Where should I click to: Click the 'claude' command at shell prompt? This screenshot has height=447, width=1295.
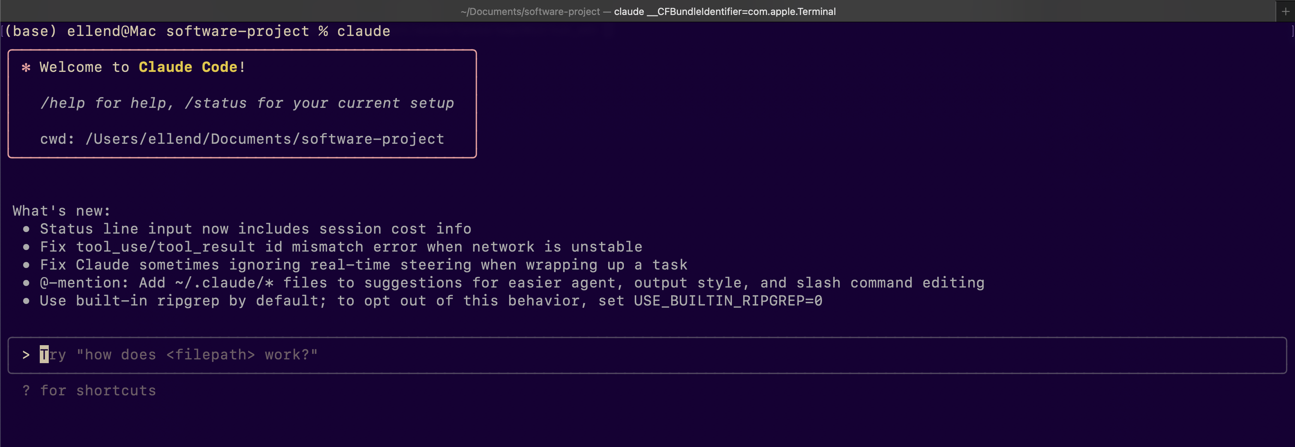(x=363, y=31)
